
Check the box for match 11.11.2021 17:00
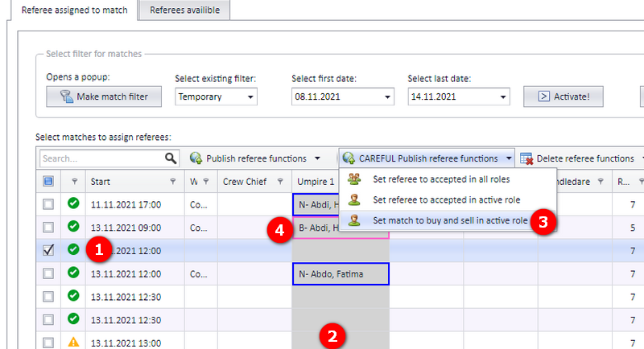(48, 203)
